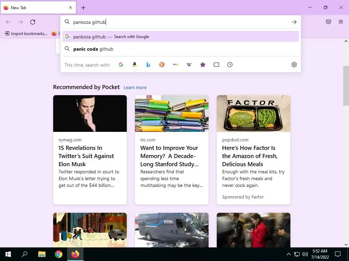Image resolution: width=349 pixels, height=261 pixels.
Task: Open the Windows Start menu
Action: 8,254
